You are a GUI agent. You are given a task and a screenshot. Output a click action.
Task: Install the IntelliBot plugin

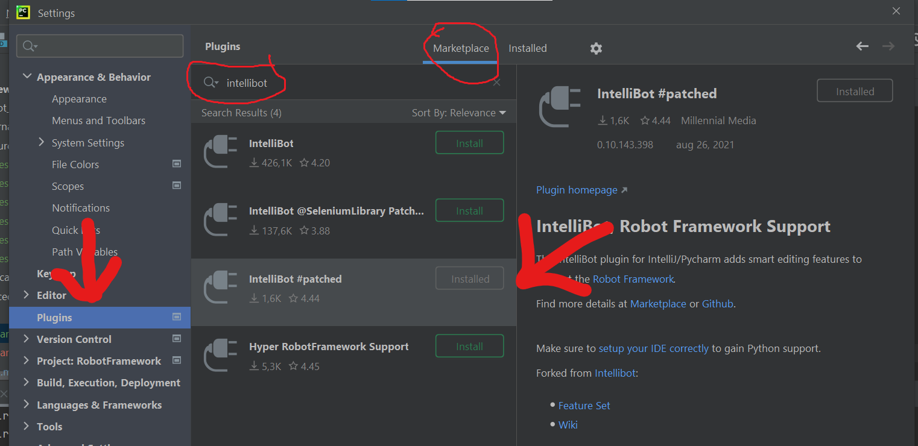(469, 143)
